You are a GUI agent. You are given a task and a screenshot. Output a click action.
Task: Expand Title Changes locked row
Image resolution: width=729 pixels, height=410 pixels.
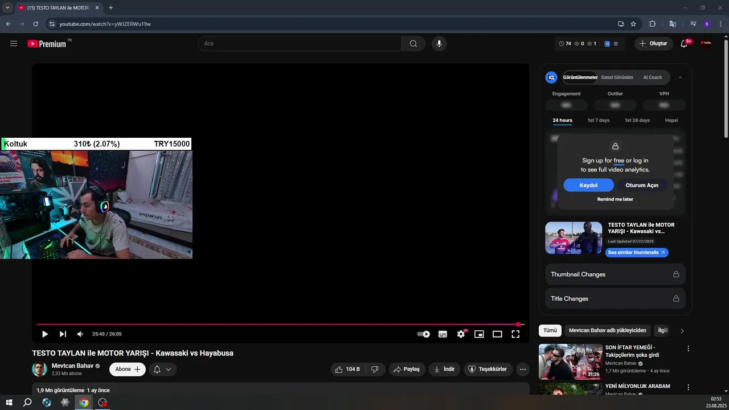click(615, 298)
